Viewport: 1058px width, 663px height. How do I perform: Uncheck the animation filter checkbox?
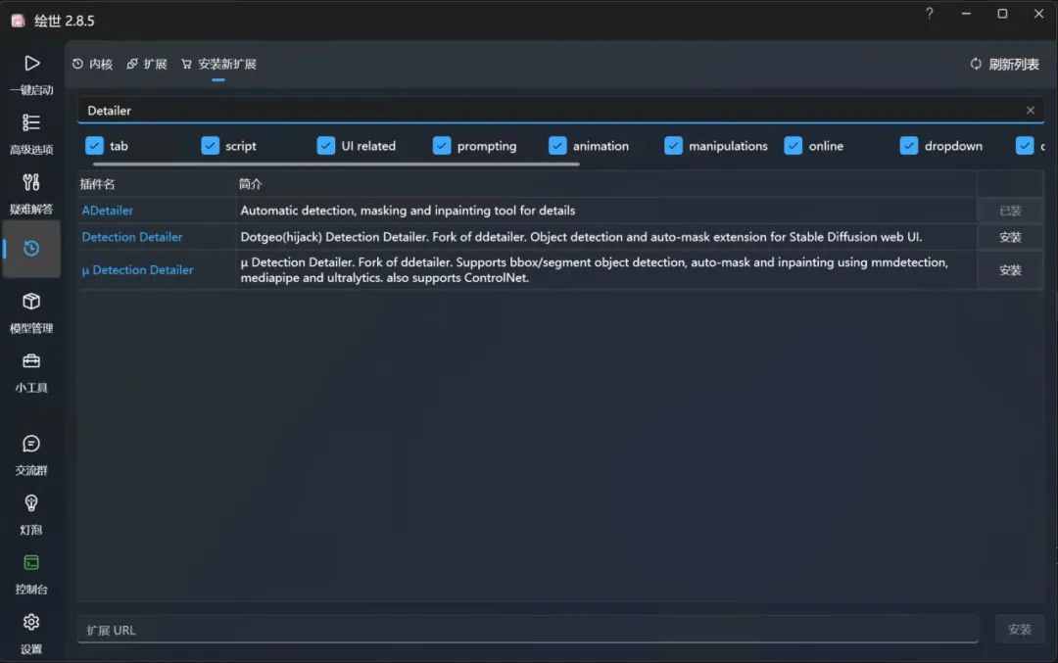click(557, 146)
